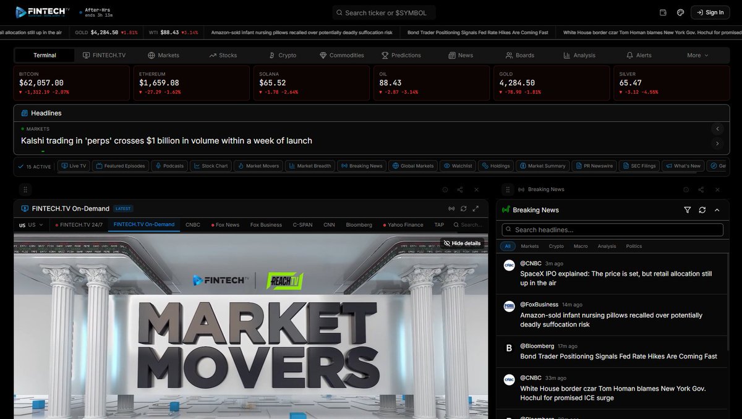This screenshot has height=419, width=742.
Task: Click the FoxBusiness source avatar
Action: pyautogui.click(x=509, y=307)
